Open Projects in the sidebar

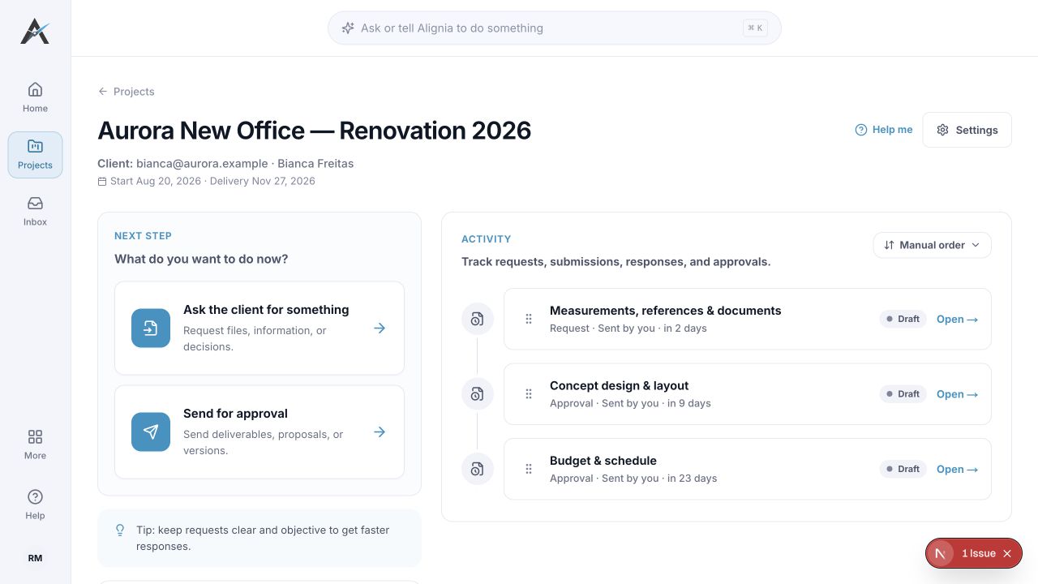35,154
